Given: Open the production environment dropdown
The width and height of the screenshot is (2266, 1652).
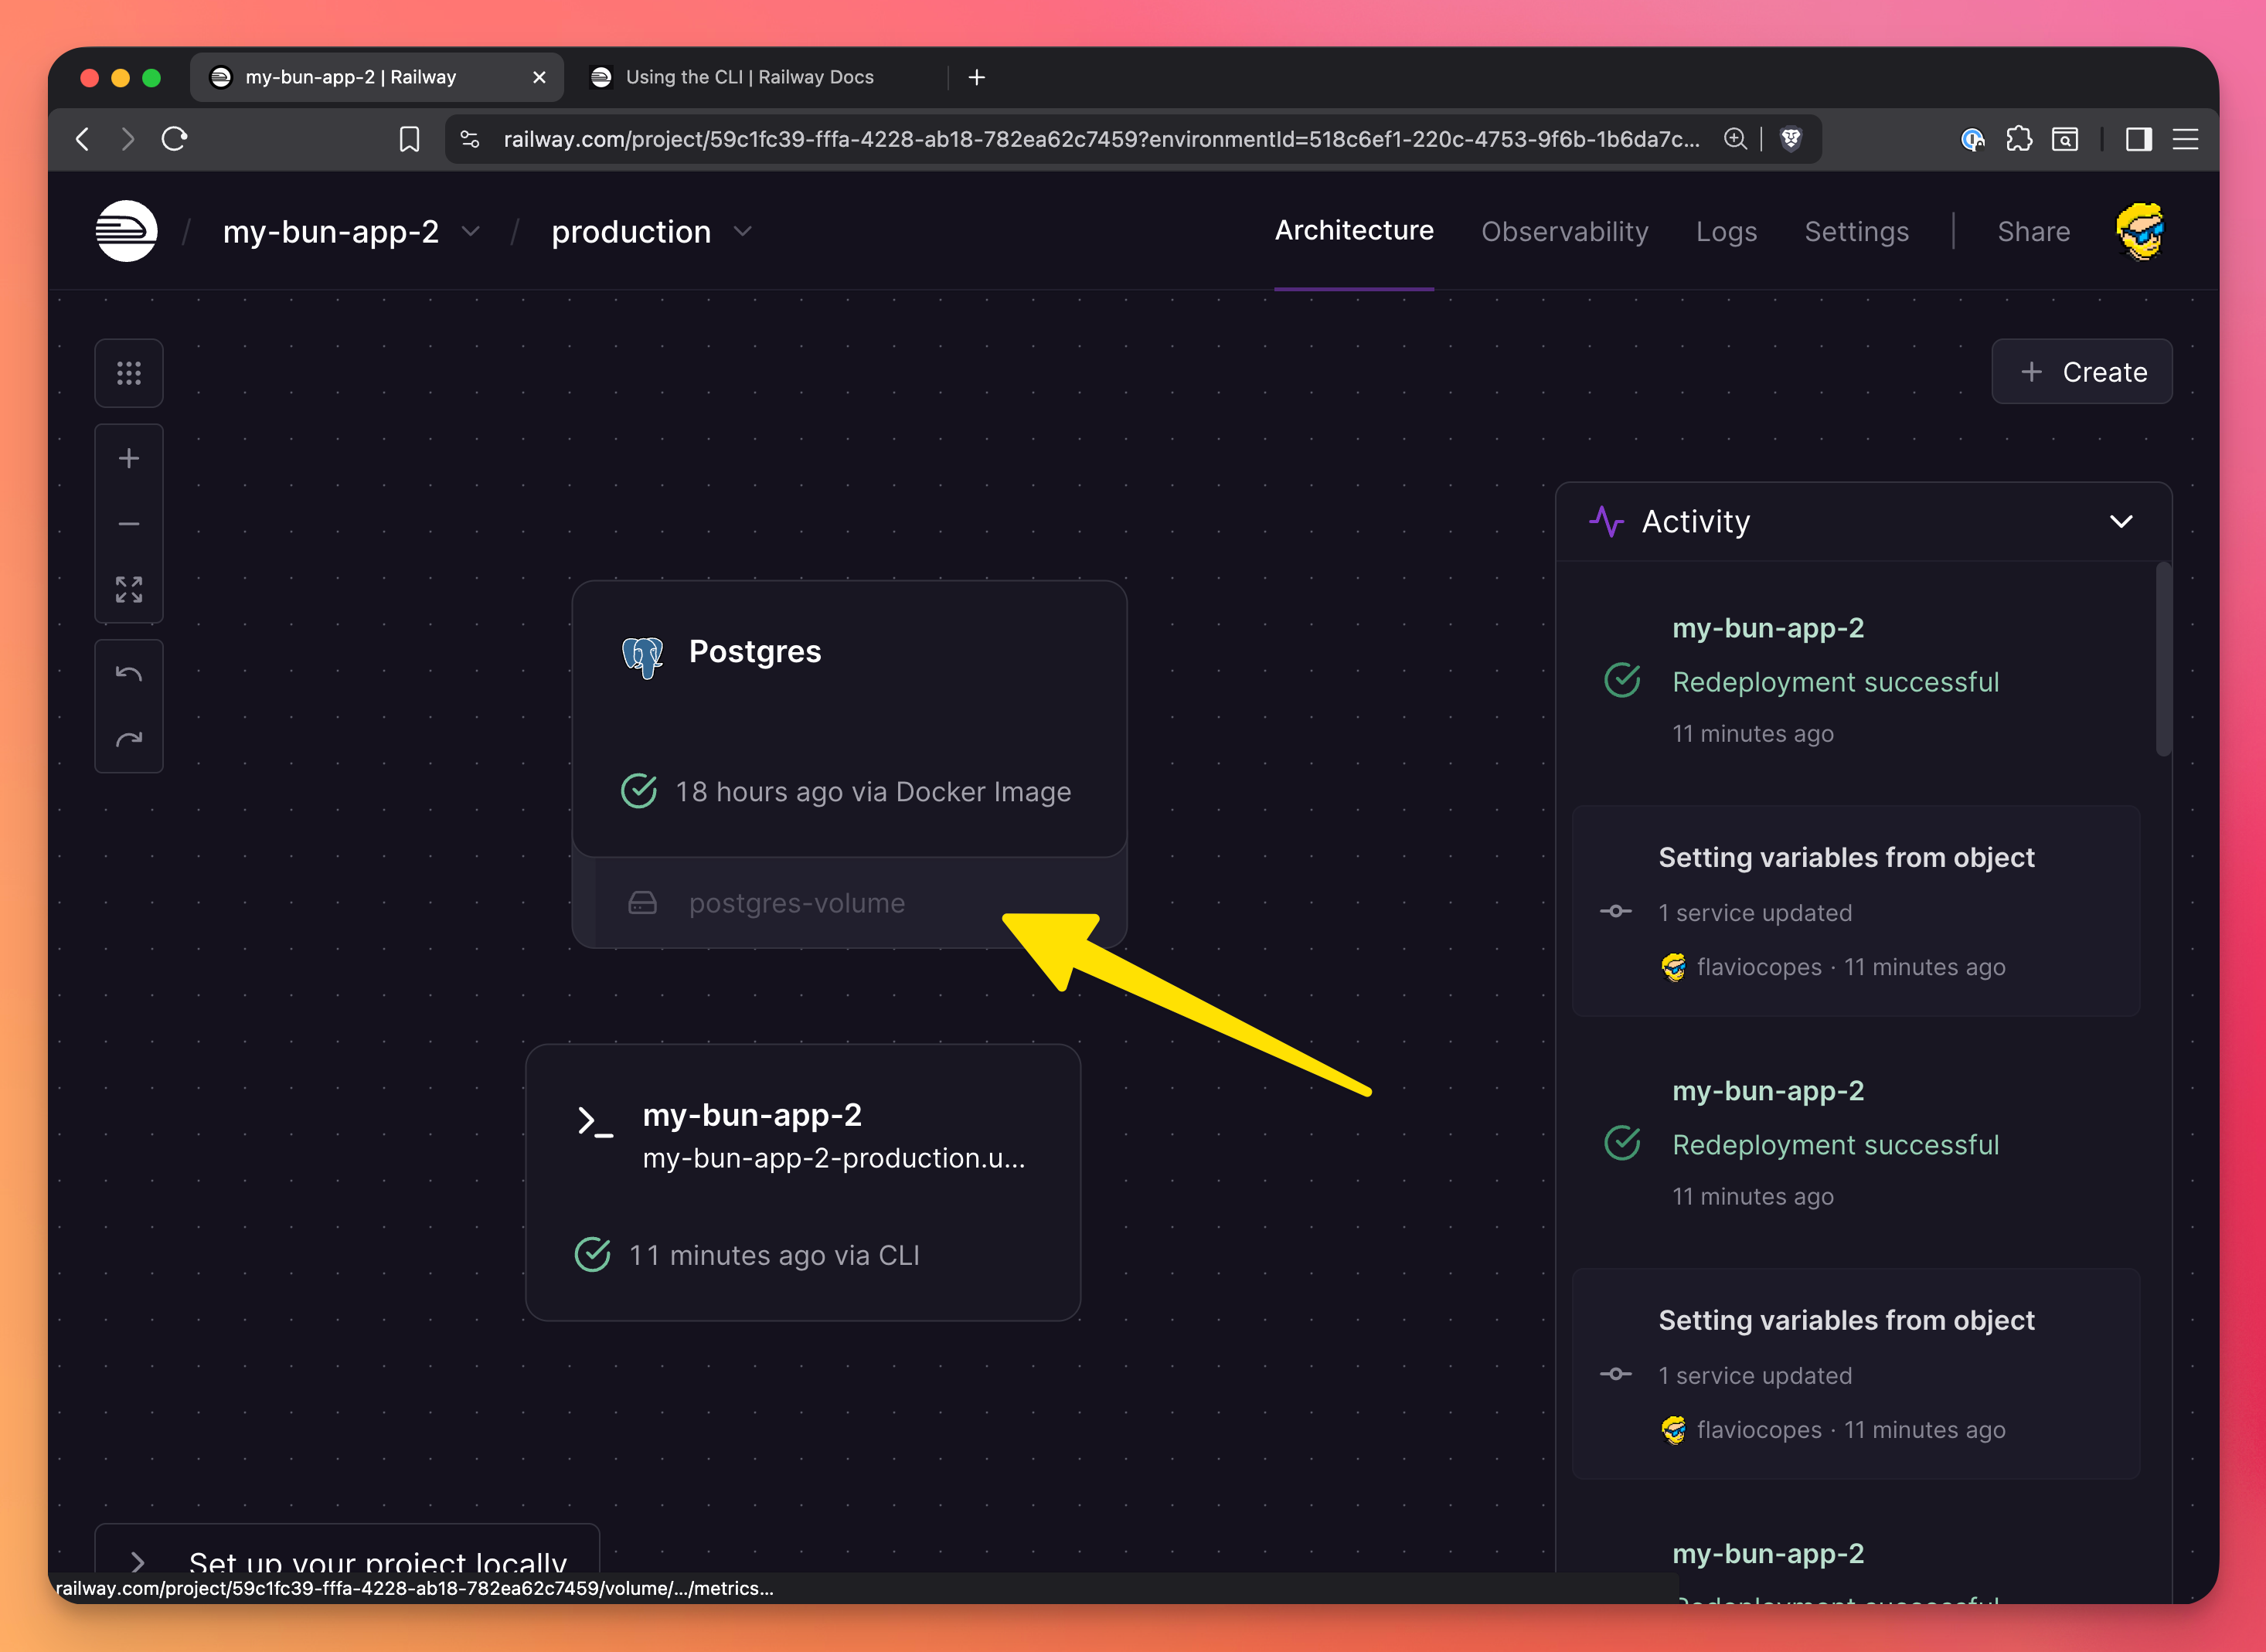Looking at the screenshot, I should (x=742, y=232).
